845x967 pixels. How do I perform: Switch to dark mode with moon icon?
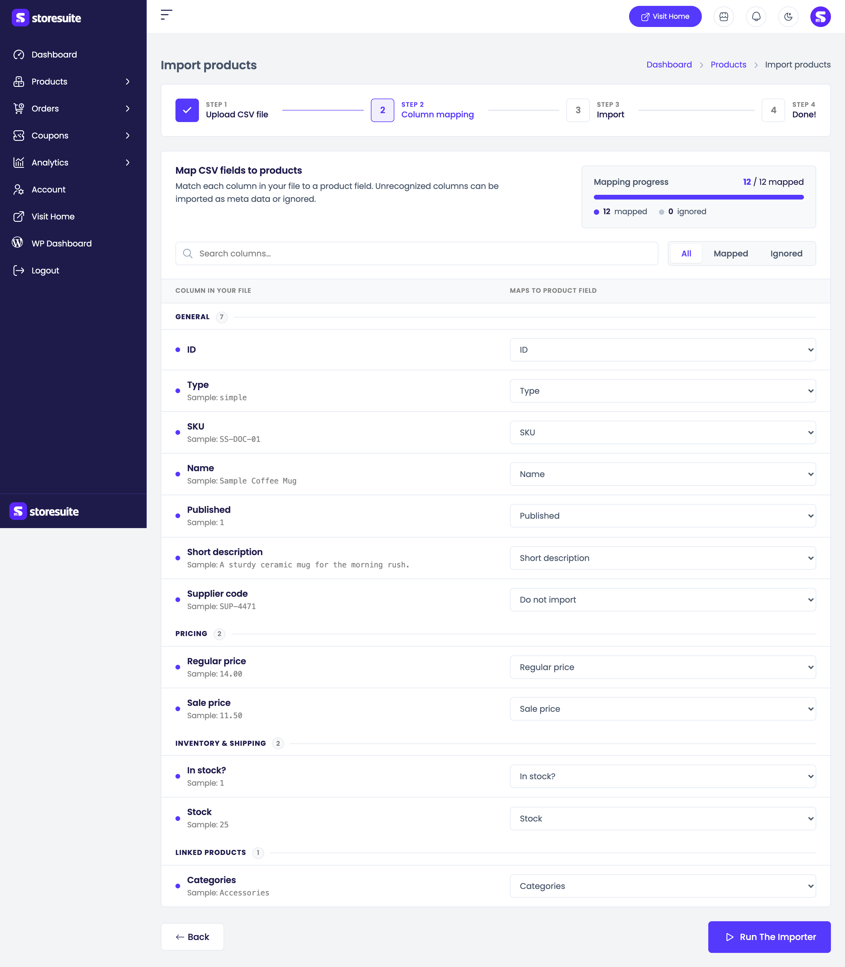coord(788,16)
